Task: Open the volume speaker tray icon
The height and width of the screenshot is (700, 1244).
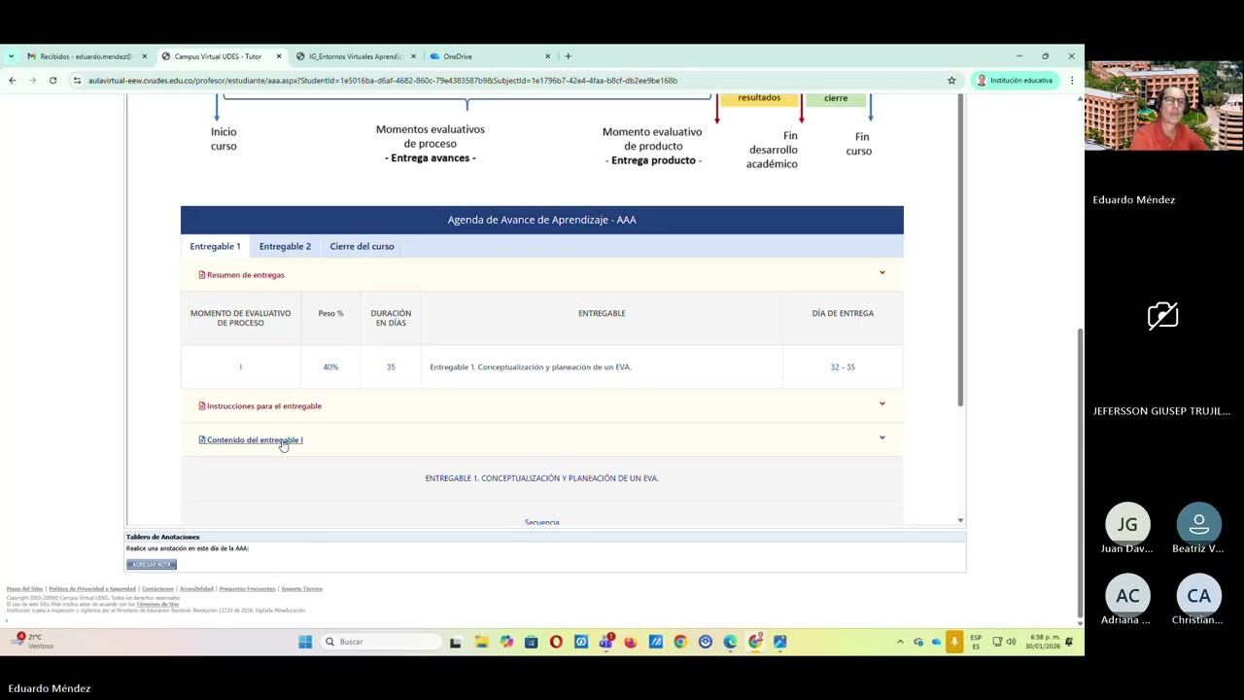Action: [1011, 642]
